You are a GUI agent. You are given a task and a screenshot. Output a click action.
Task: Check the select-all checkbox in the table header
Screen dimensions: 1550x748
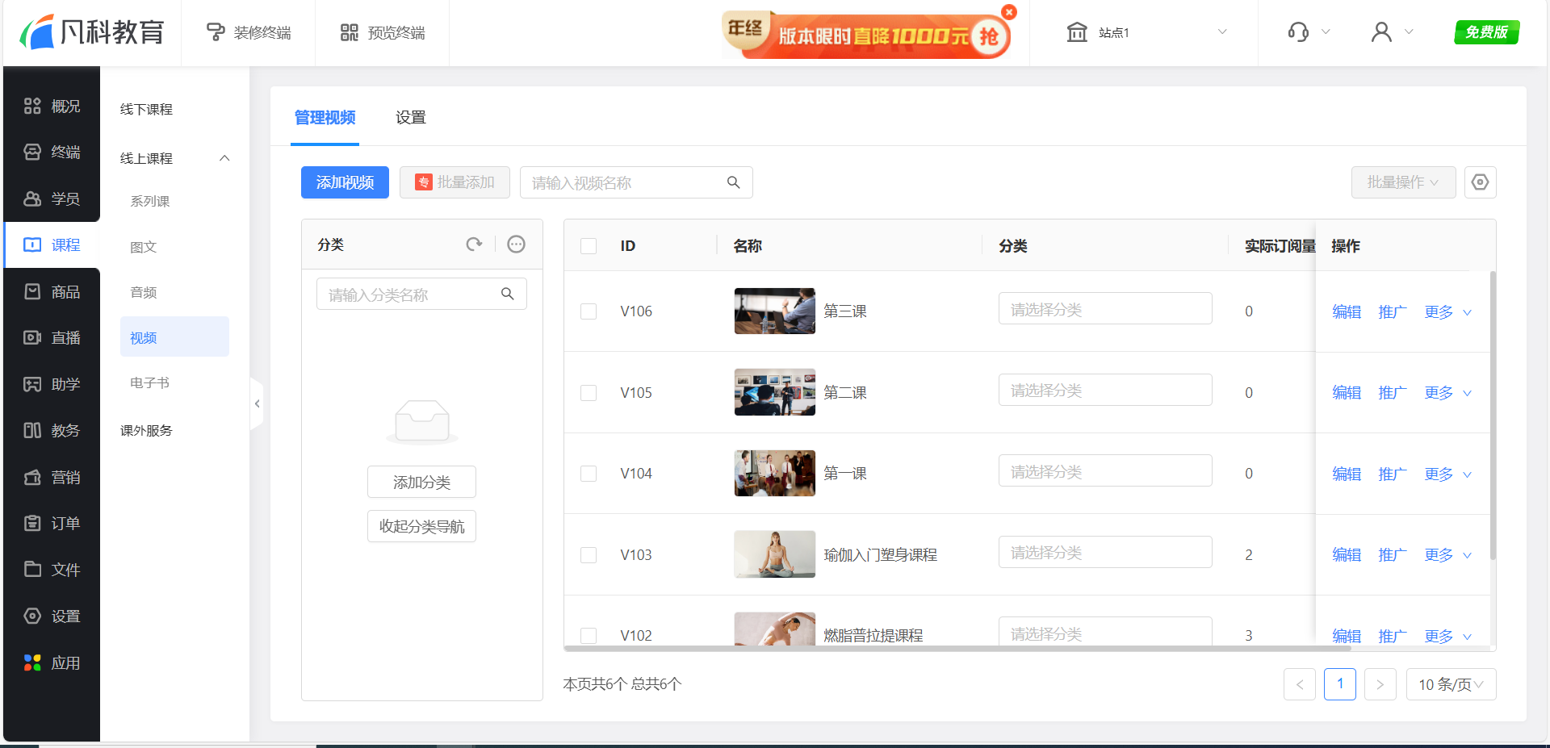click(x=588, y=246)
